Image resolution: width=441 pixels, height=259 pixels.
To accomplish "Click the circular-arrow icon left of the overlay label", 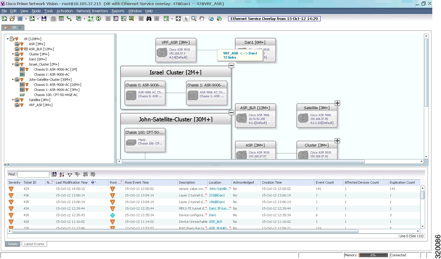I will (x=211, y=19).
